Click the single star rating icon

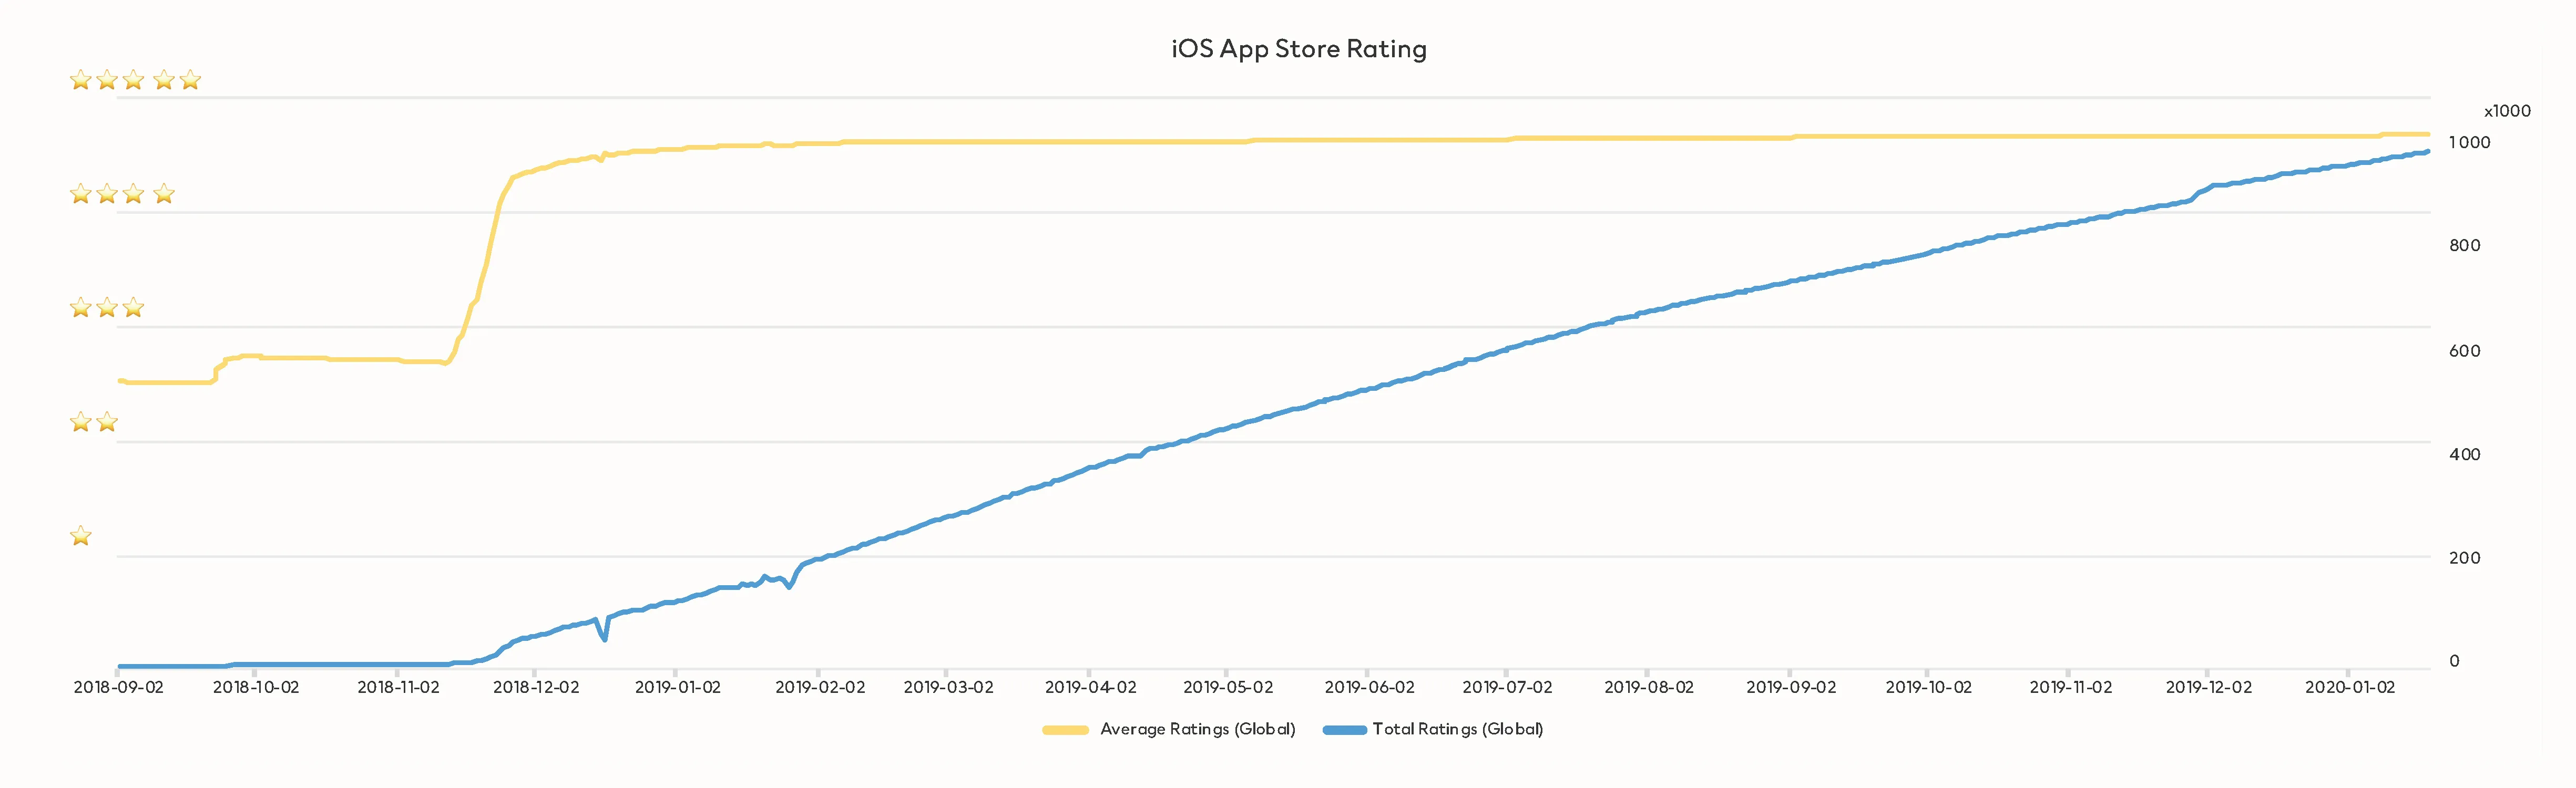81,536
